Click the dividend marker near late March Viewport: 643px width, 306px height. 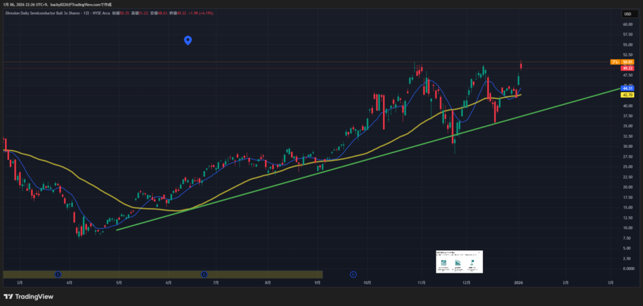[x=58, y=274]
